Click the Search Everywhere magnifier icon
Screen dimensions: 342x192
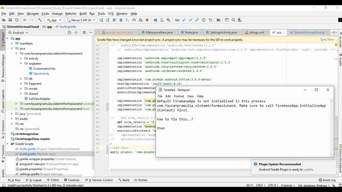click(233, 20)
